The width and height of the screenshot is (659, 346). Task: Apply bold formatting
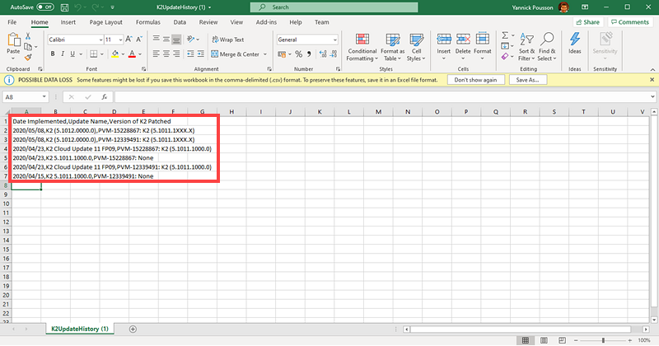tap(52, 54)
